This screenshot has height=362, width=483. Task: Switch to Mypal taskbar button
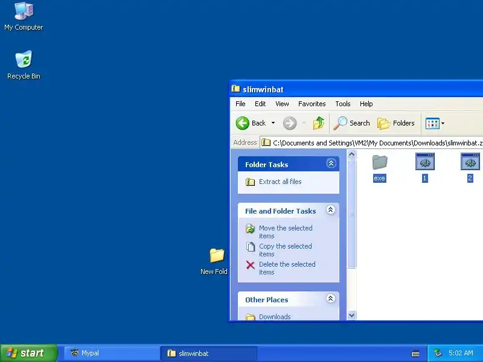(112, 353)
